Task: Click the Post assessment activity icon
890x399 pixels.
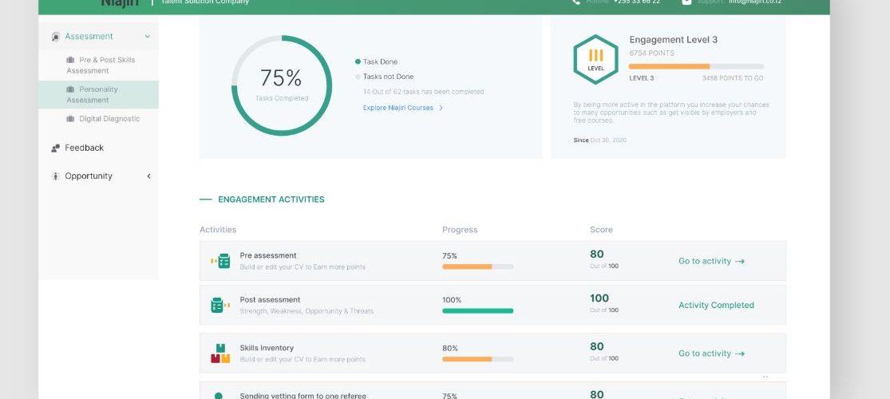Action: coord(220,306)
